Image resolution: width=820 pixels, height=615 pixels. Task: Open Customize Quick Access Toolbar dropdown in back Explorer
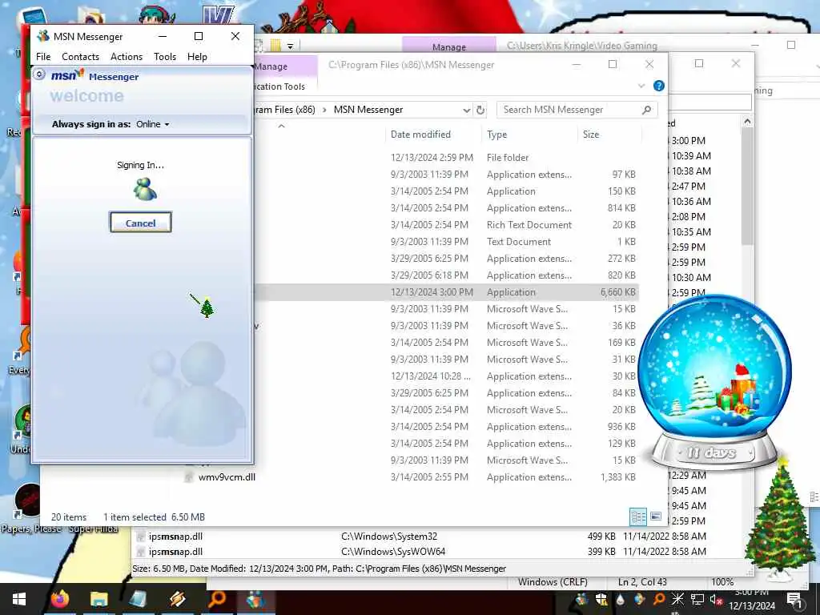(x=290, y=46)
